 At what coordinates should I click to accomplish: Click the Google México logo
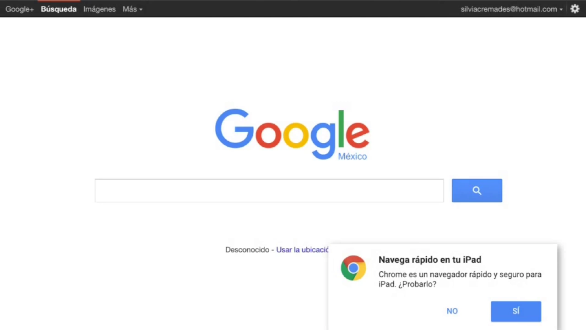[x=292, y=135]
